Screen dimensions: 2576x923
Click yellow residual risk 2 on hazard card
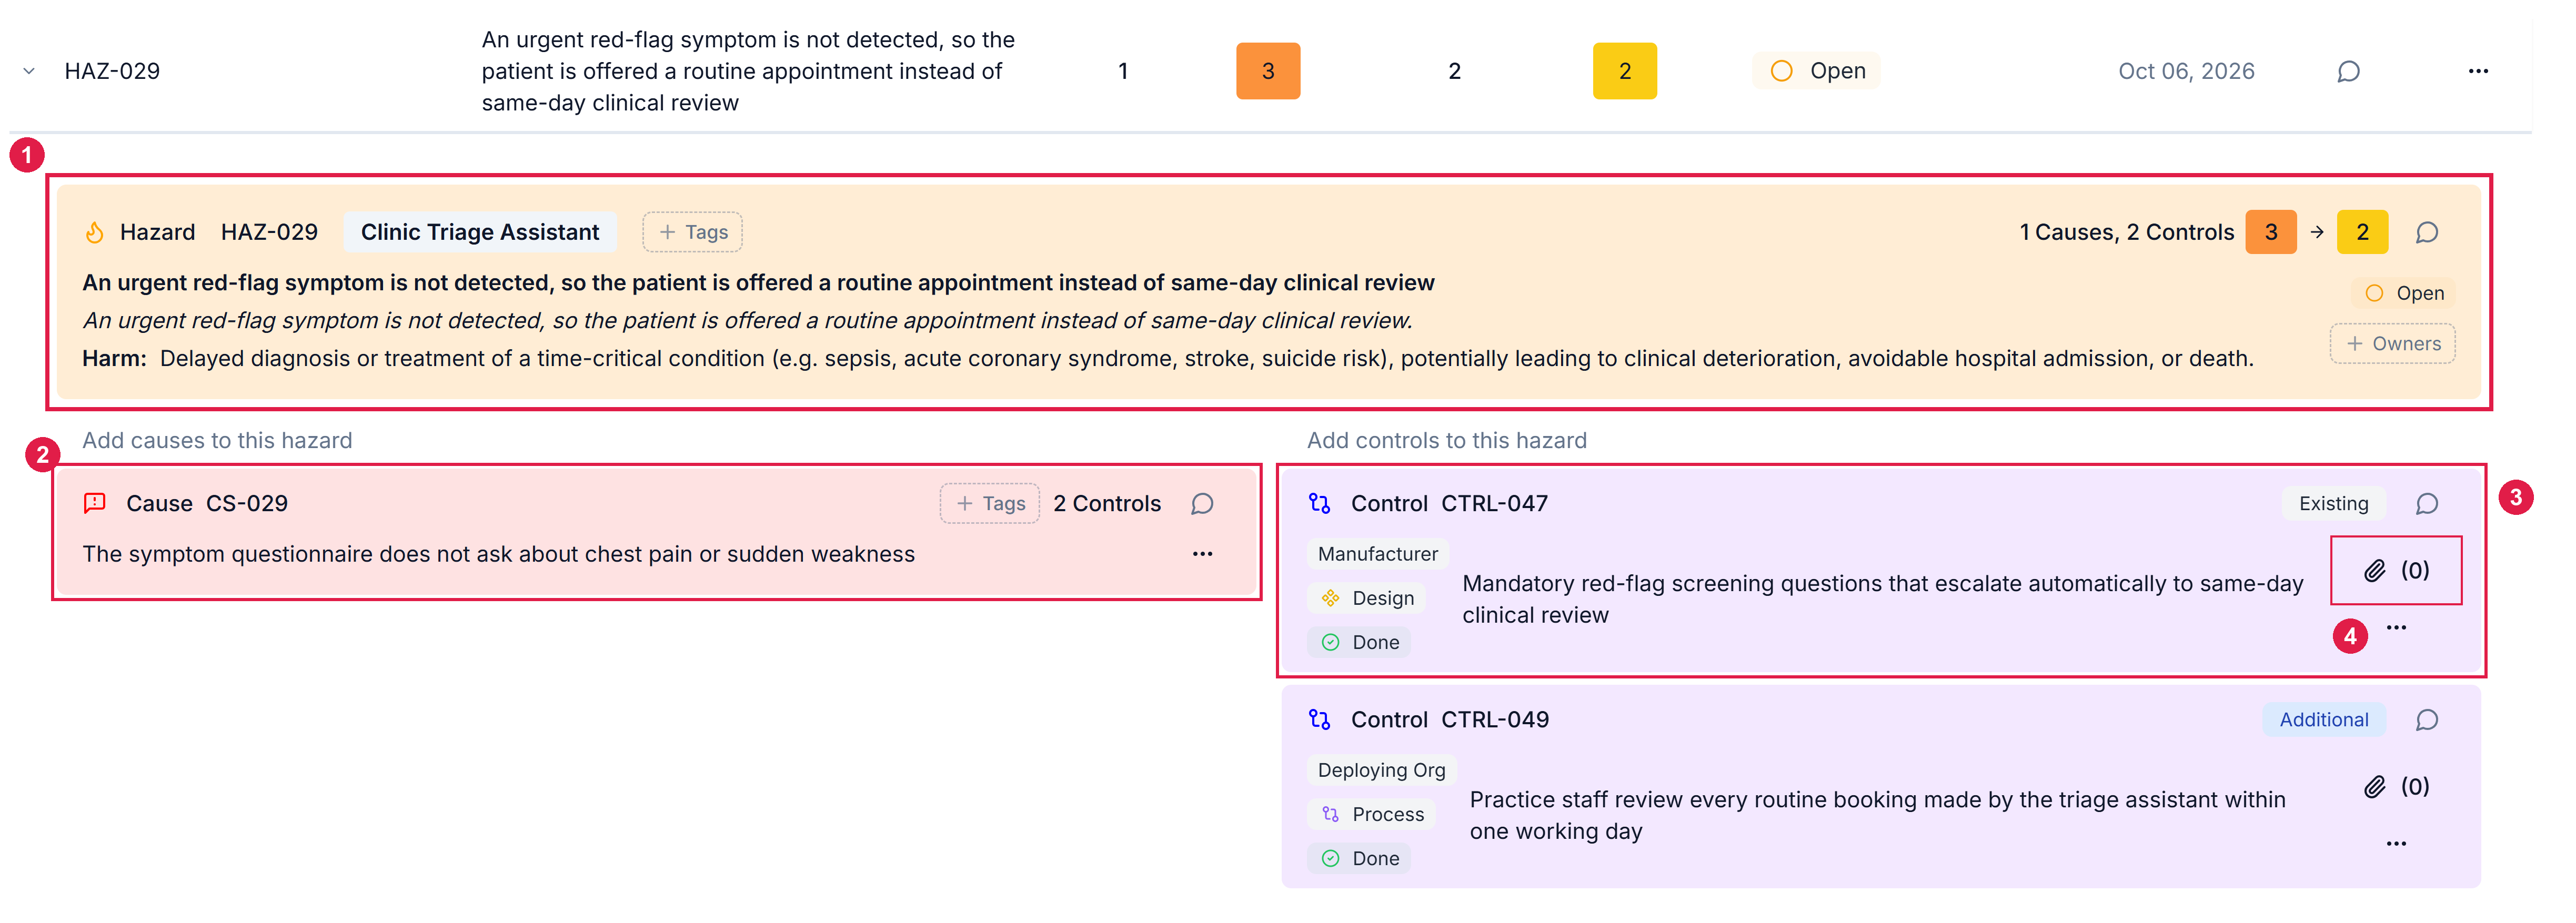2362,232
